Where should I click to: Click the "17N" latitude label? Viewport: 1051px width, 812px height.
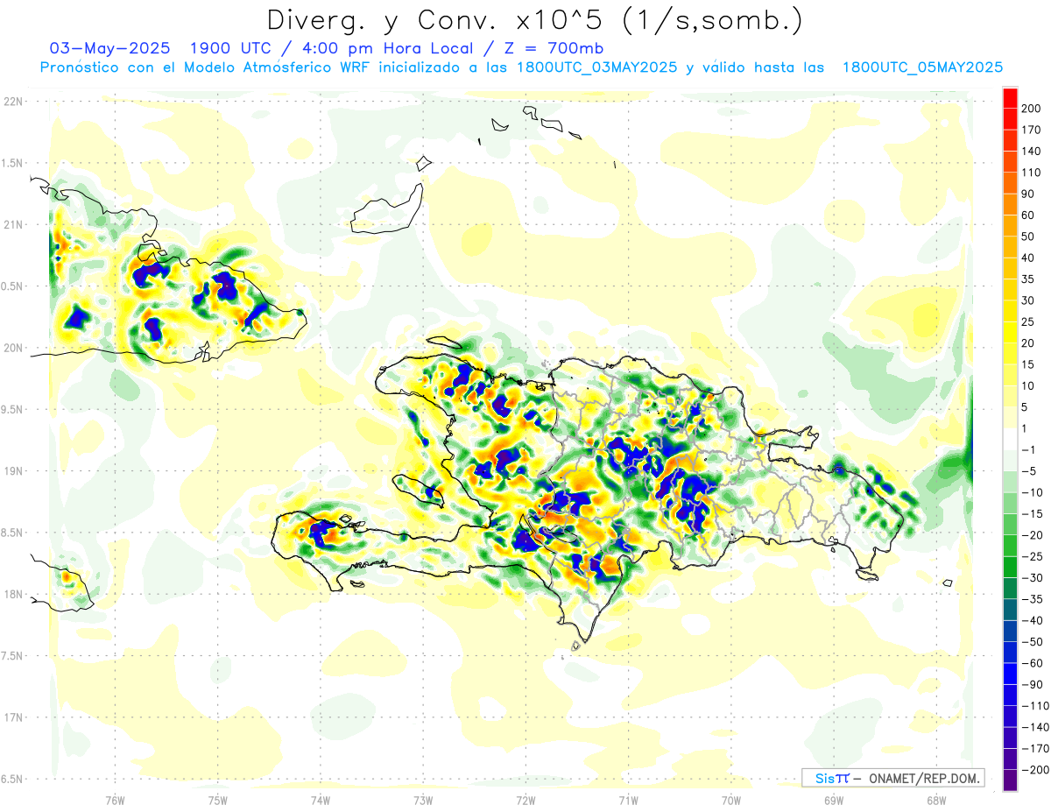[13, 717]
